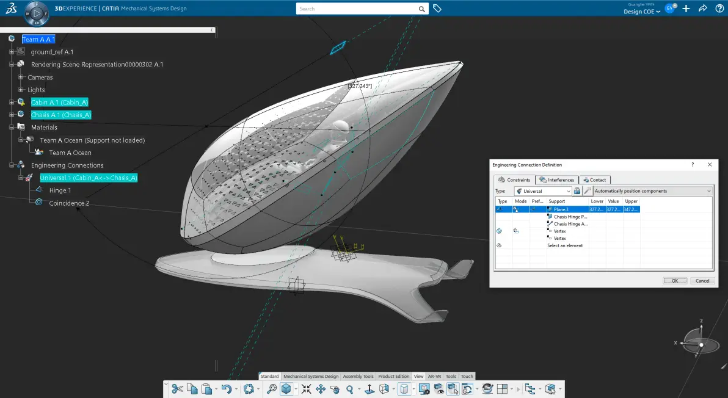Toggle the lock icon beside Type dropdown
This screenshot has width=728, height=398.
(x=577, y=190)
